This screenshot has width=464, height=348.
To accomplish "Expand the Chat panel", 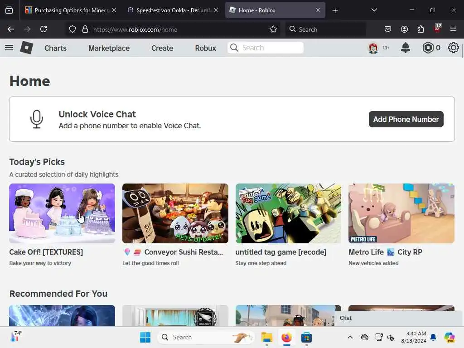I will [398, 318].
